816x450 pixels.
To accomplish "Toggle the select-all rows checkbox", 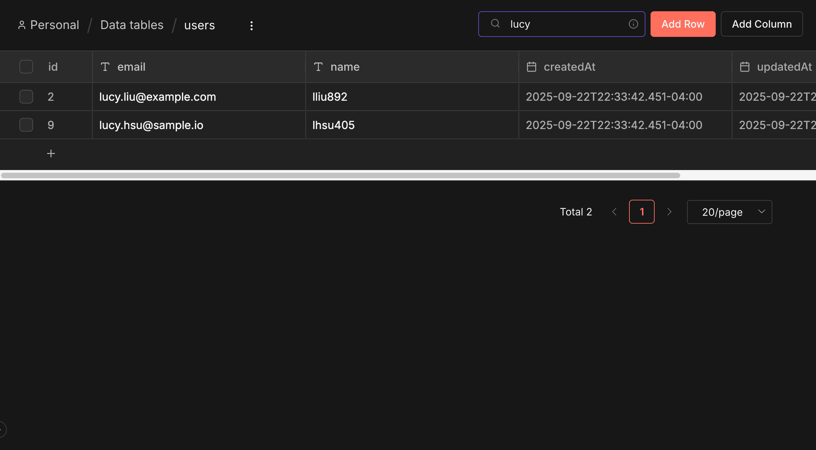I will coord(26,67).
